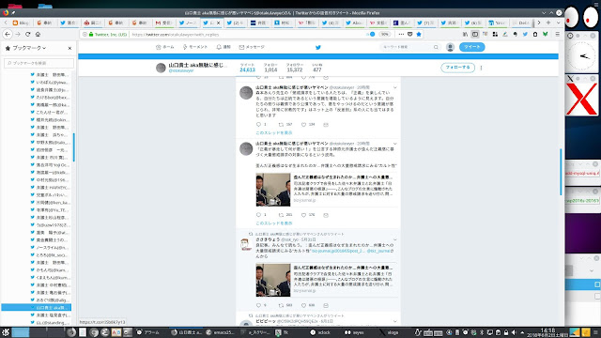
Task: Focus the bookmark search field
Action: [x=39, y=63]
